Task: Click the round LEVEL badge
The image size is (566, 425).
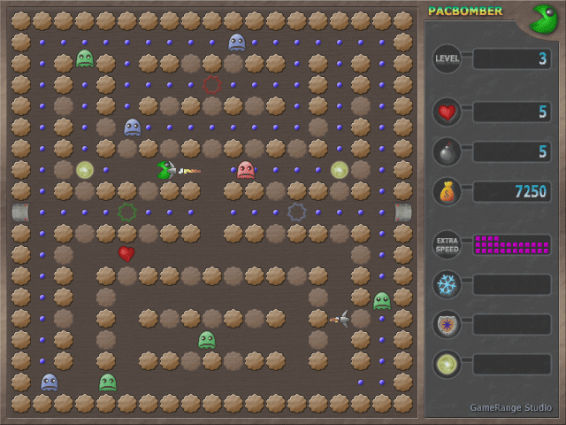Action: (447, 59)
